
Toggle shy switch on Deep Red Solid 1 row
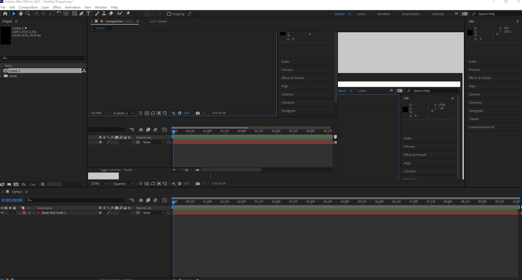pyautogui.click(x=100, y=213)
